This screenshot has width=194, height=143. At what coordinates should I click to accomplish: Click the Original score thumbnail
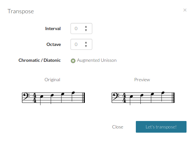pyautogui.click(x=53, y=98)
